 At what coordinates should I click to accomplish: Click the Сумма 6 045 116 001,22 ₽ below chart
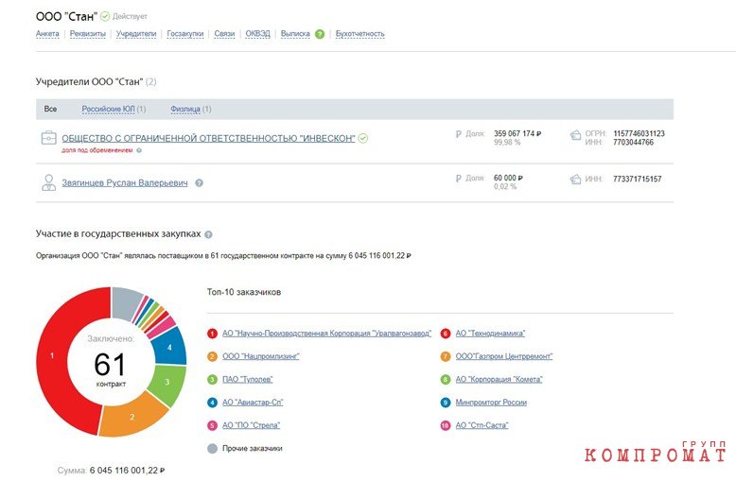click(x=111, y=471)
